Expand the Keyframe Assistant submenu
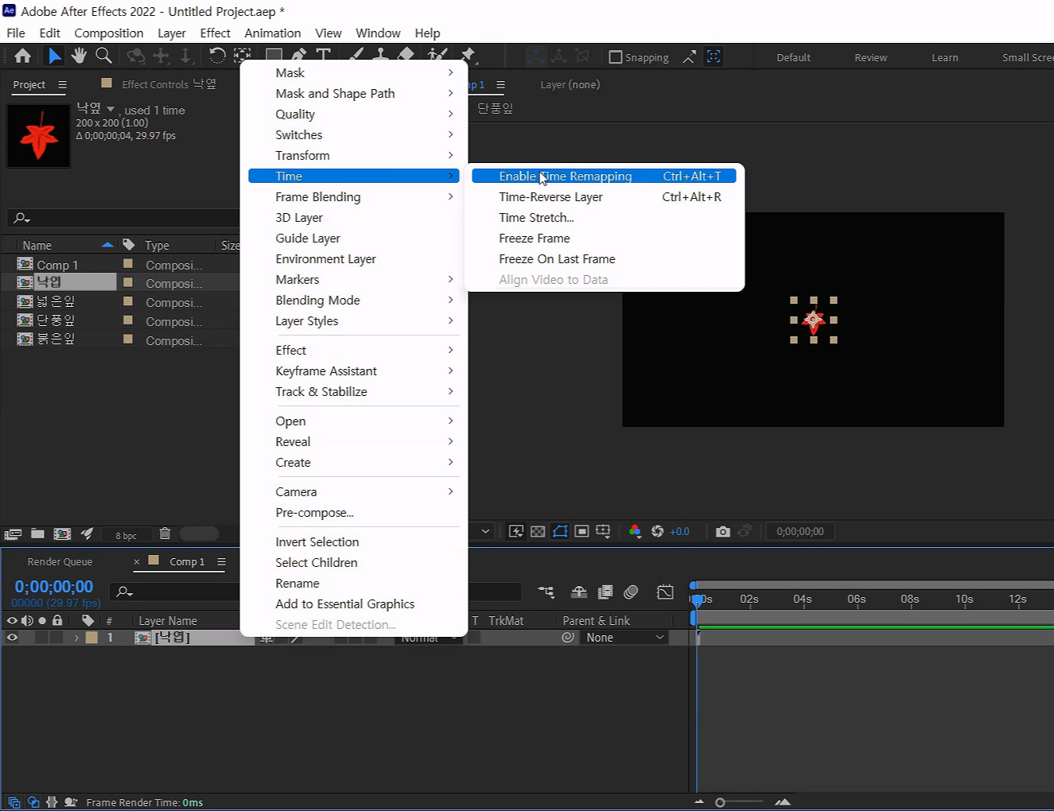The width and height of the screenshot is (1054, 811). coord(354,371)
